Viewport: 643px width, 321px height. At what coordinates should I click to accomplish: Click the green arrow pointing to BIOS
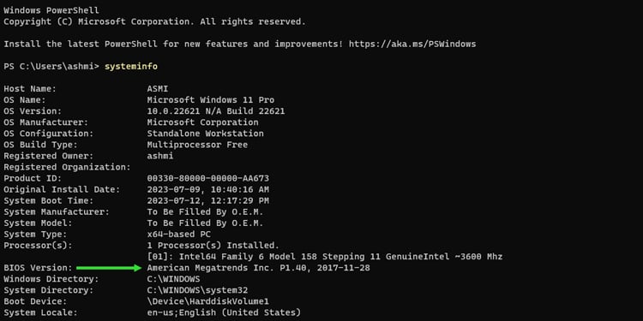point(109,268)
